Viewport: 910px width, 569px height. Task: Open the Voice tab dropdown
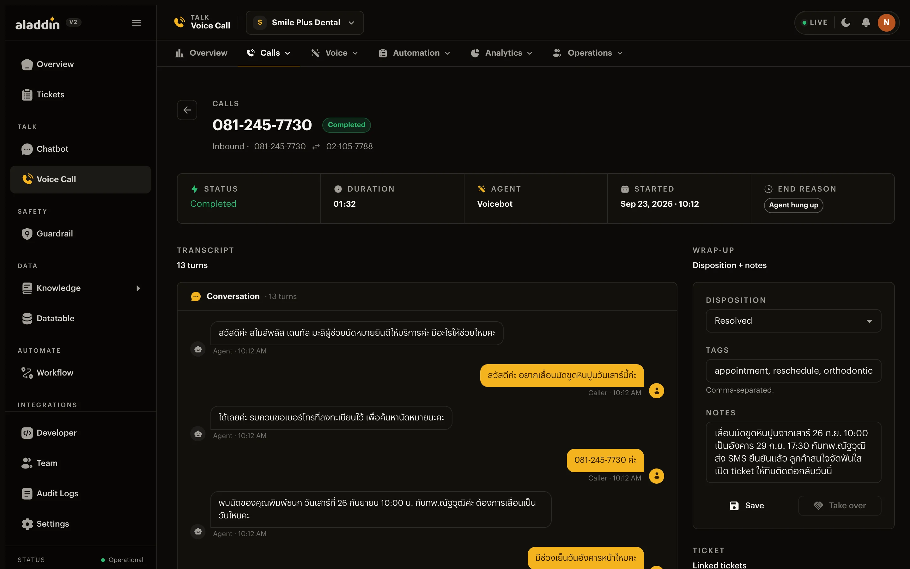click(x=334, y=53)
